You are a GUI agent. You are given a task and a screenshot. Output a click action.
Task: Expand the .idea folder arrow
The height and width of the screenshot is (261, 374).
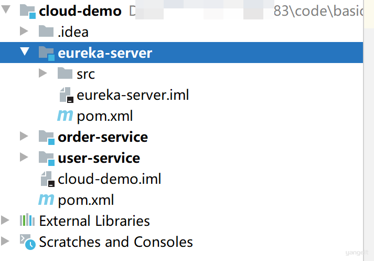tap(24, 31)
